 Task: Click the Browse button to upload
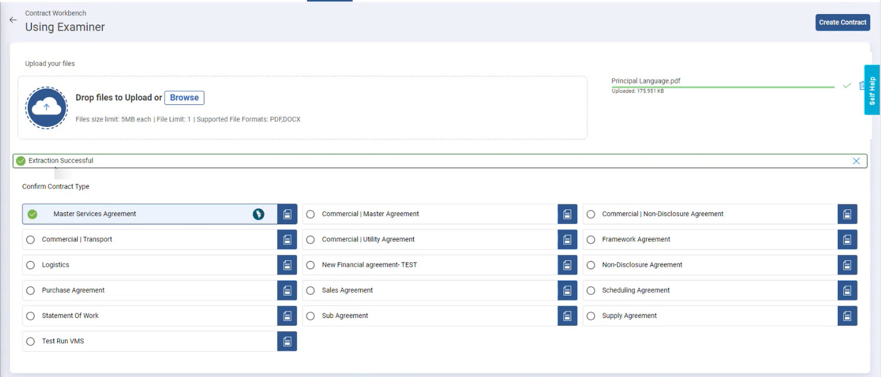[184, 98]
